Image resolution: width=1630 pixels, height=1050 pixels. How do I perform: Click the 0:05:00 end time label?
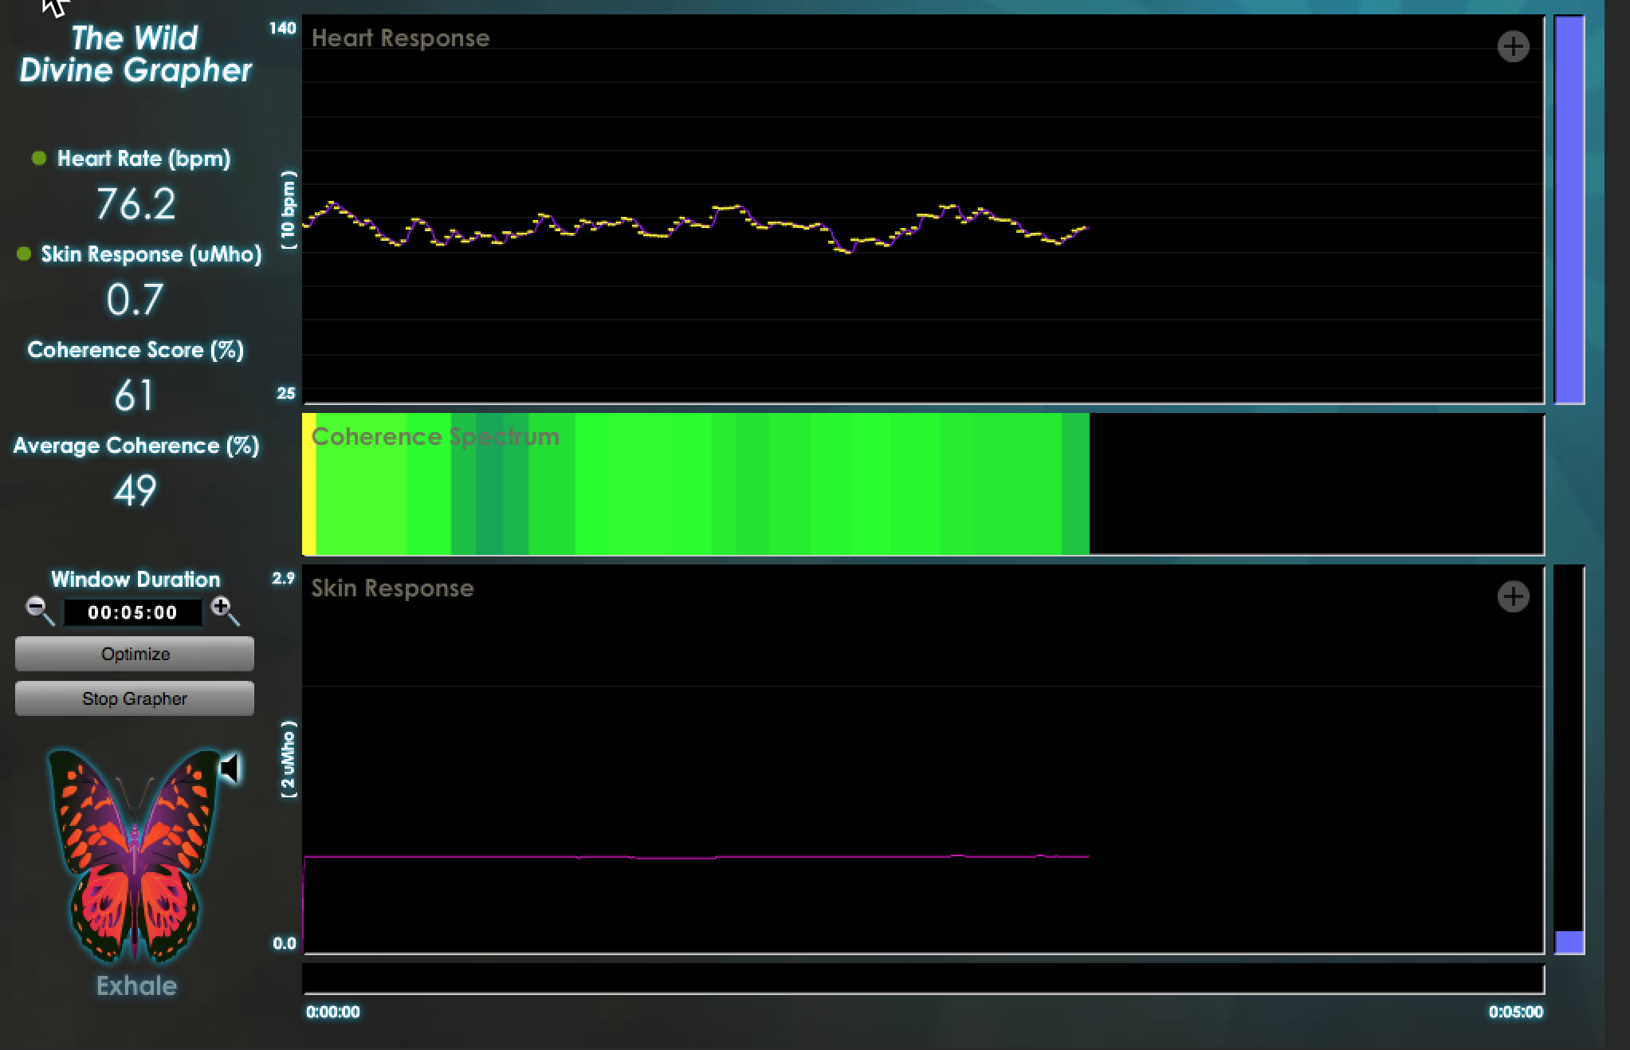coord(1515,1012)
